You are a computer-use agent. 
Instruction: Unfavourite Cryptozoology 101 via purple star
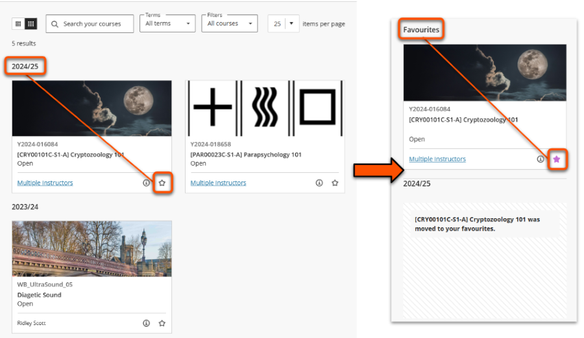[556, 159]
